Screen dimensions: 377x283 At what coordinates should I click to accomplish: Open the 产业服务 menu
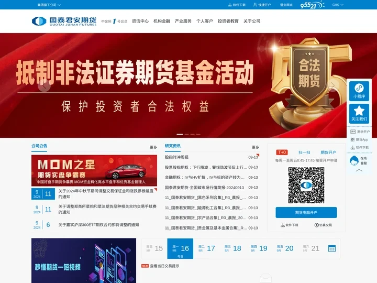183,21
